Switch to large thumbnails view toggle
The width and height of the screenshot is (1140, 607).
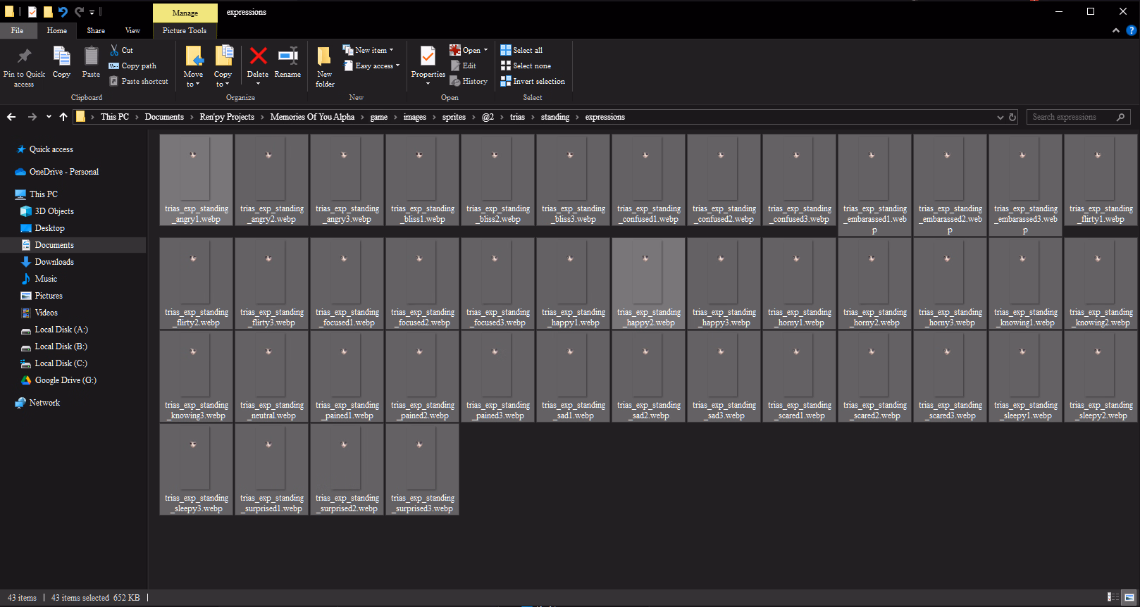(x=1129, y=597)
